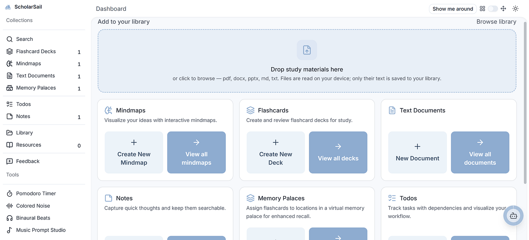Click View all mindmaps
Screen dimensions: 529x240
[x=196, y=152]
